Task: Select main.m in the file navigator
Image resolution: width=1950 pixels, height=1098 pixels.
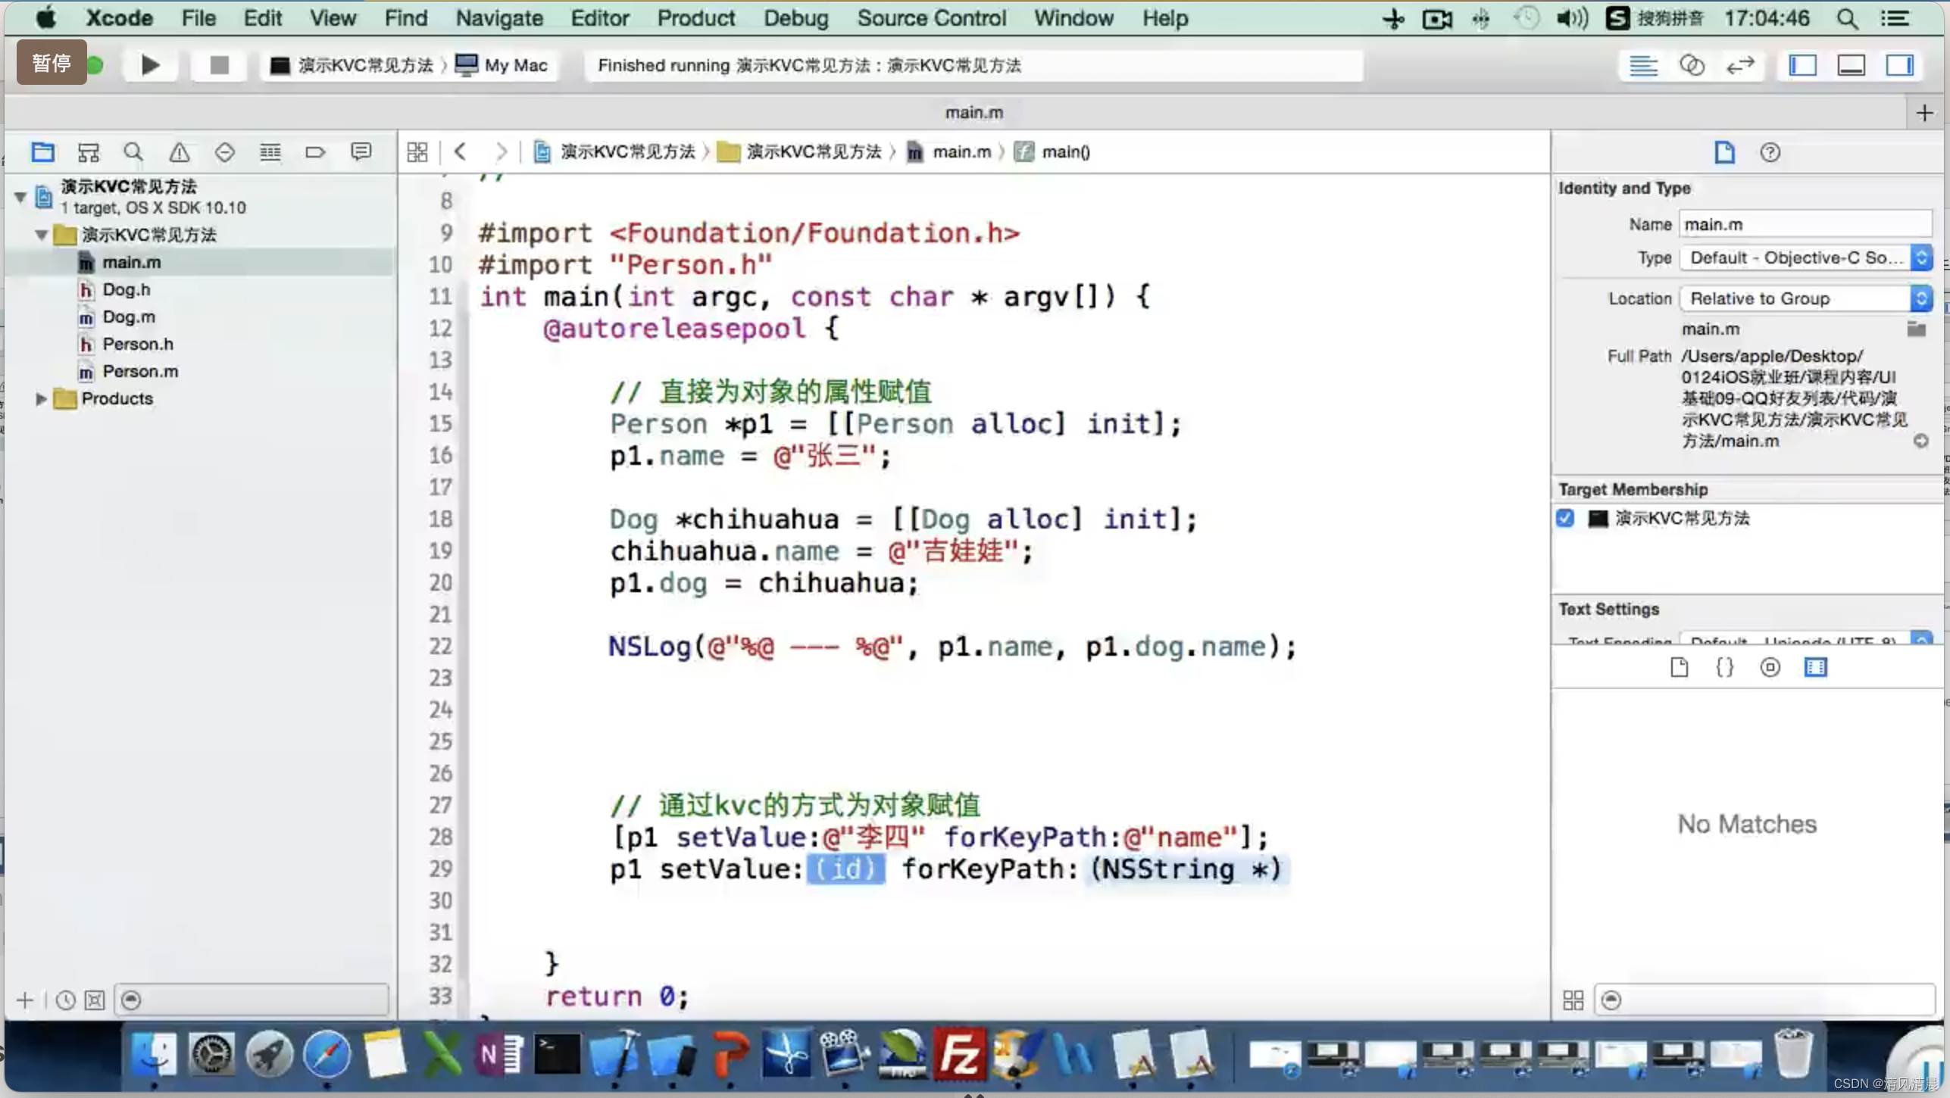Action: click(130, 261)
